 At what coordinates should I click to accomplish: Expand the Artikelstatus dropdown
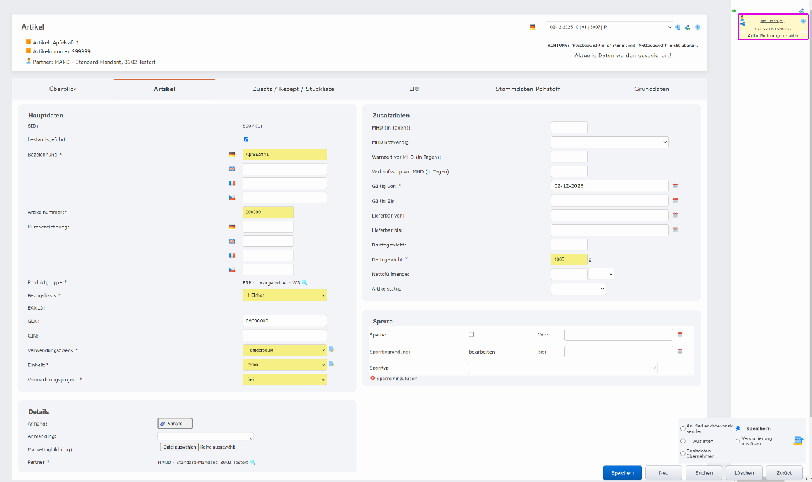[578, 289]
